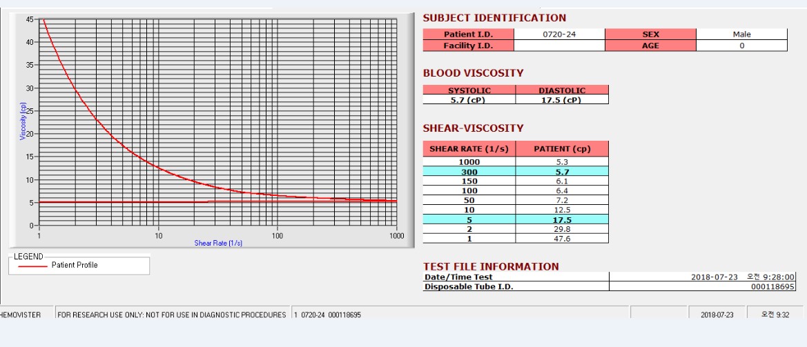Click the SHEAR RATE (1/s) column header
This screenshot has height=347, width=807.
[469, 149]
